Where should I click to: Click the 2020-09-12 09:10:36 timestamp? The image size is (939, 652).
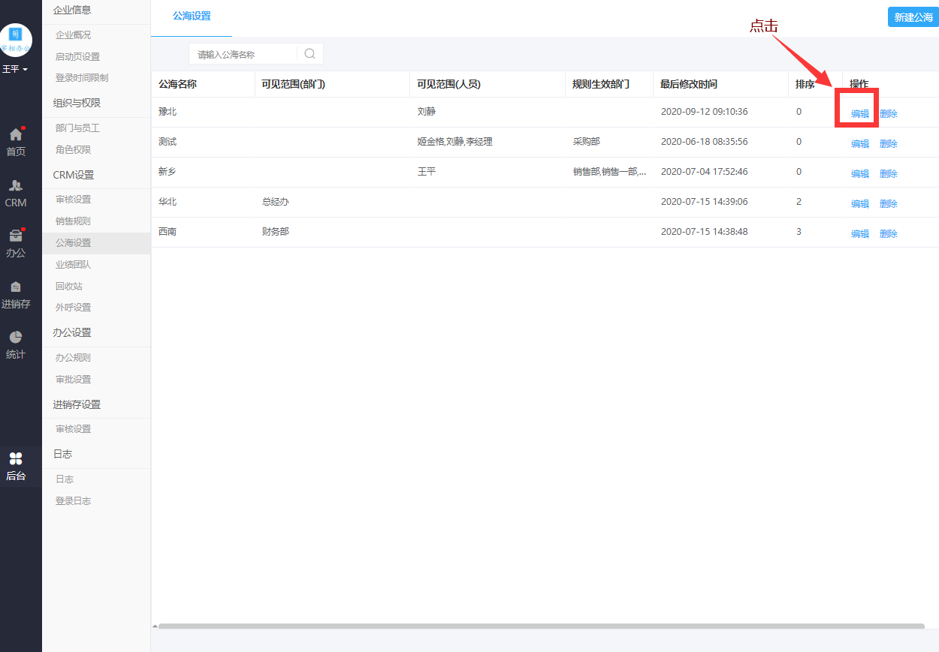tap(704, 112)
